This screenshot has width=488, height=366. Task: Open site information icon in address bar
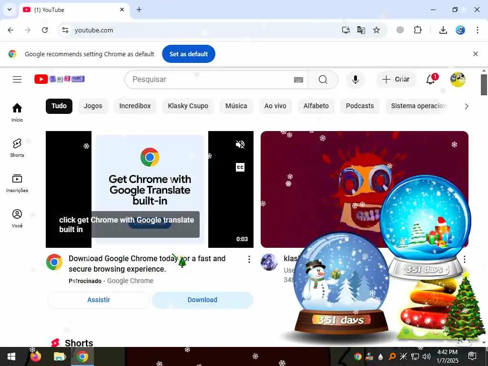pos(65,30)
